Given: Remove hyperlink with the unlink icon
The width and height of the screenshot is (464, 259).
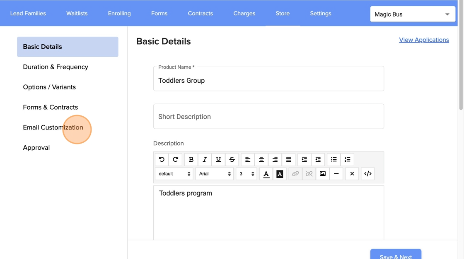Looking at the screenshot, I should 309,174.
